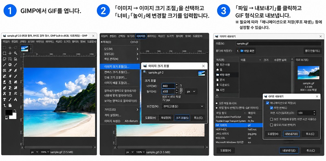Click stepper arrows on 지연 시간 field
Screen dimensions: 326x161
314,113
